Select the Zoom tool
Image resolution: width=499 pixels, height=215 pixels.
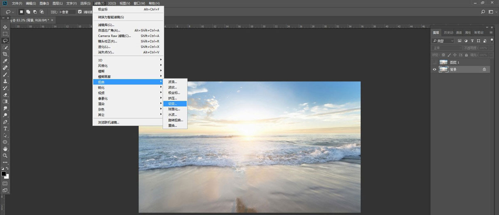pos(5,155)
